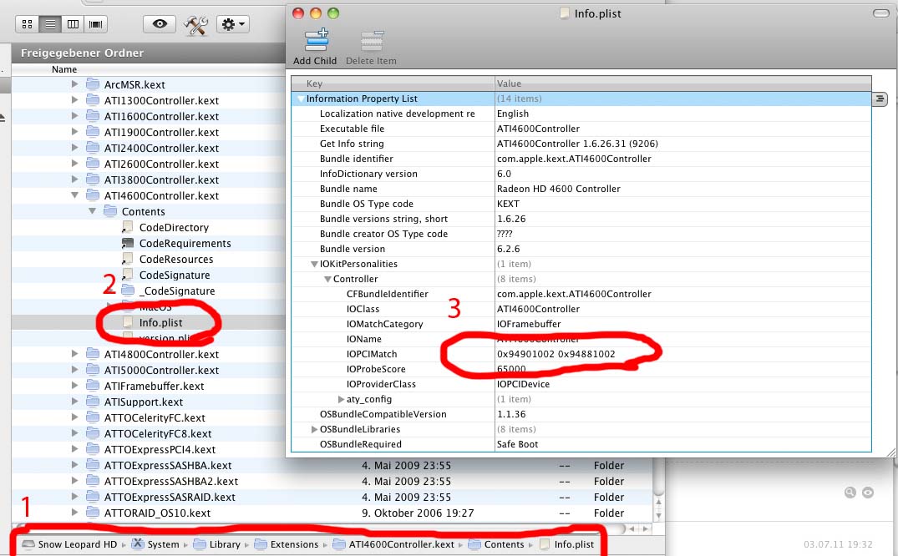Screen dimensions: 898x556
Task: Click the Name column header
Action: (x=64, y=69)
